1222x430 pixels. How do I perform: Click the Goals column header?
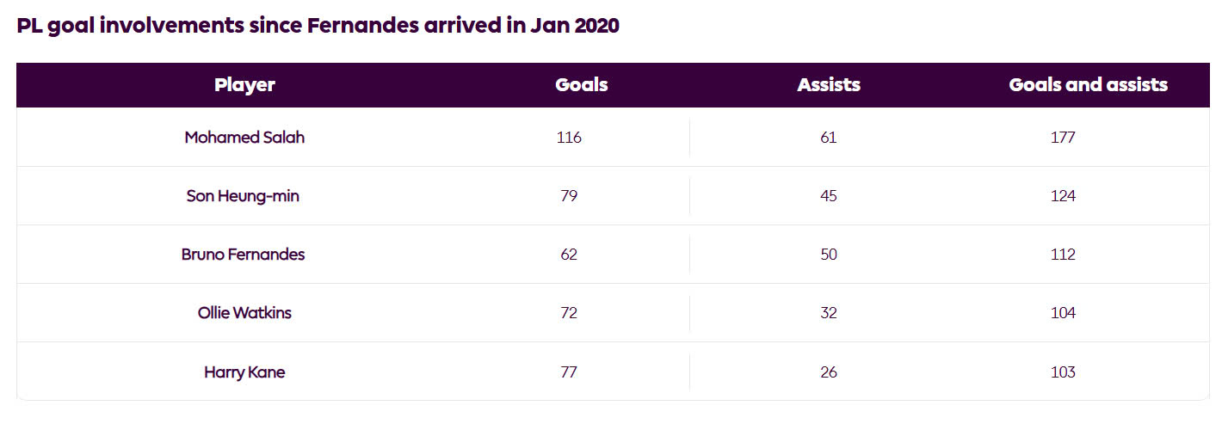point(582,85)
